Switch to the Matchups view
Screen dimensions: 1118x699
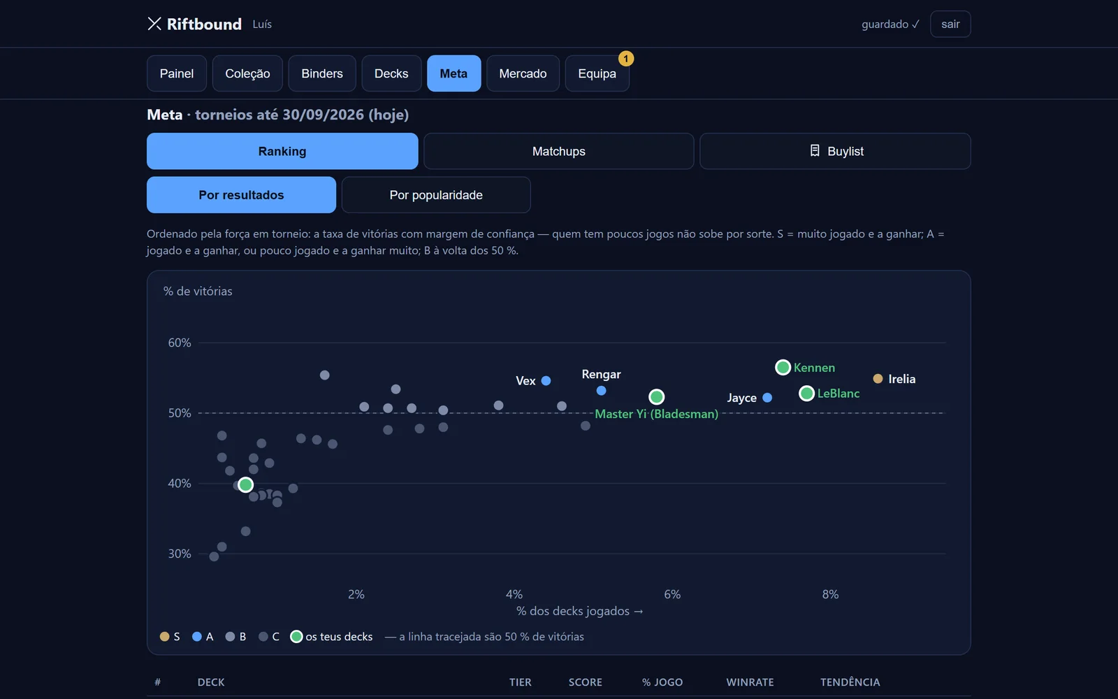[x=559, y=151]
